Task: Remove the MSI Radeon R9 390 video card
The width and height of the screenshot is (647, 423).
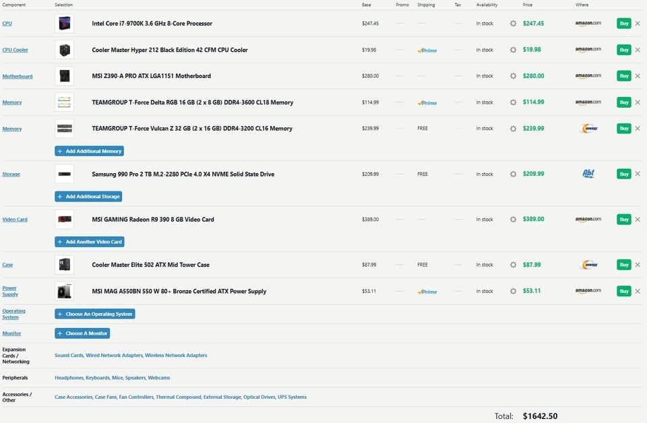Action: [x=638, y=220]
